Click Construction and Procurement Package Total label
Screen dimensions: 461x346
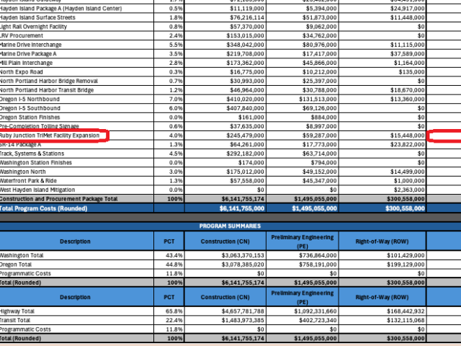(59, 199)
